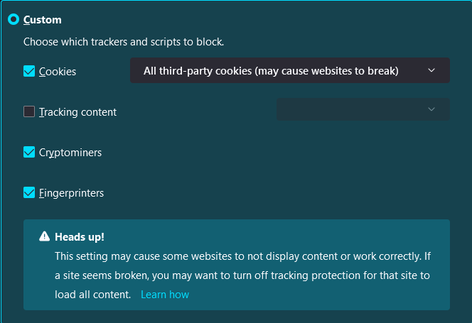
Task: Click the 'Choose which trackers' description text
Action: [124, 42]
